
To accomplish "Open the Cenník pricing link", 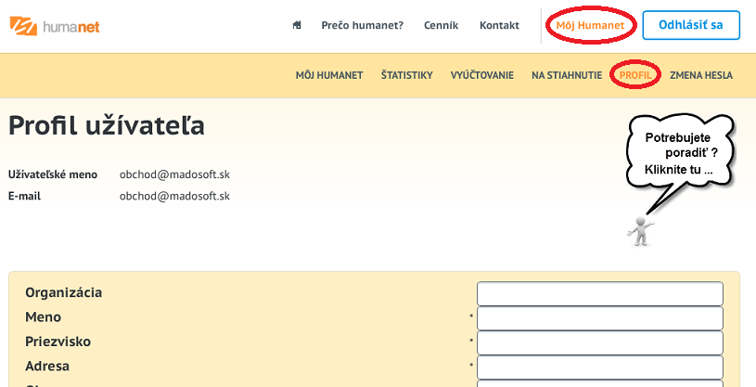I will 442,25.
